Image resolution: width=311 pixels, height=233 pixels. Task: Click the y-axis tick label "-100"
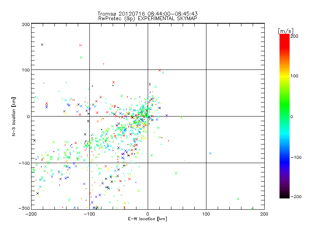[24, 163]
